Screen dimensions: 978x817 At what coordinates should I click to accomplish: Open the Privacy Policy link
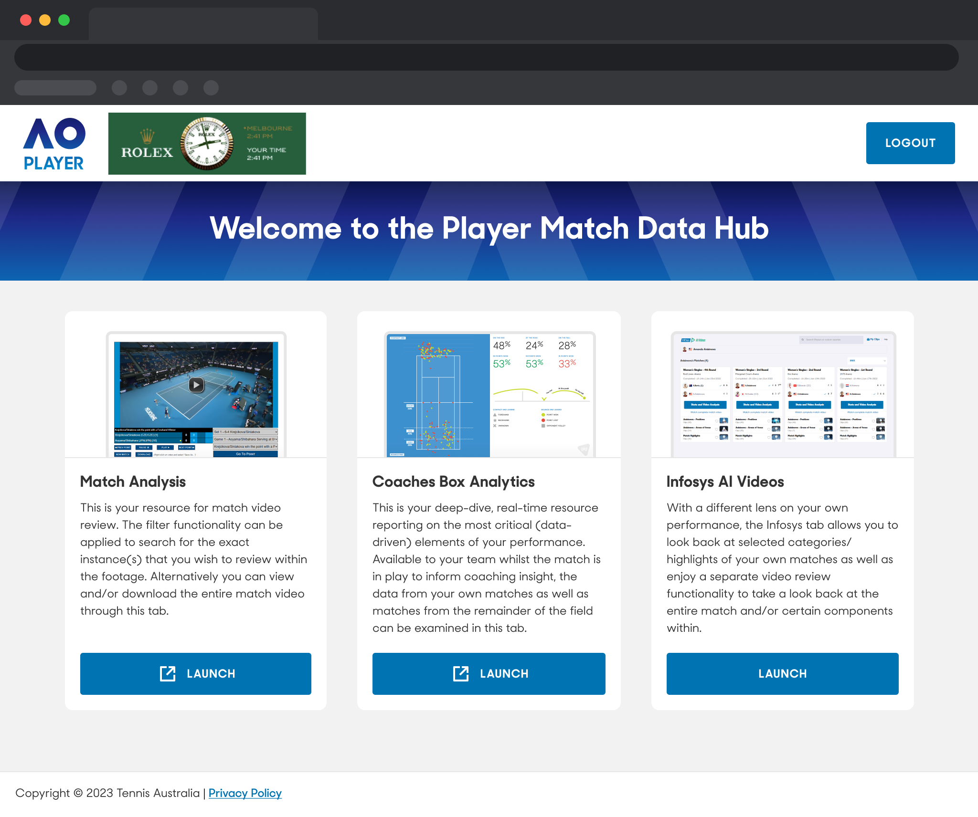245,793
